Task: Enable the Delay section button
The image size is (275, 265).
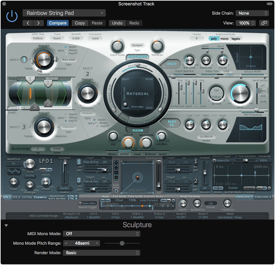Action: tap(172, 64)
